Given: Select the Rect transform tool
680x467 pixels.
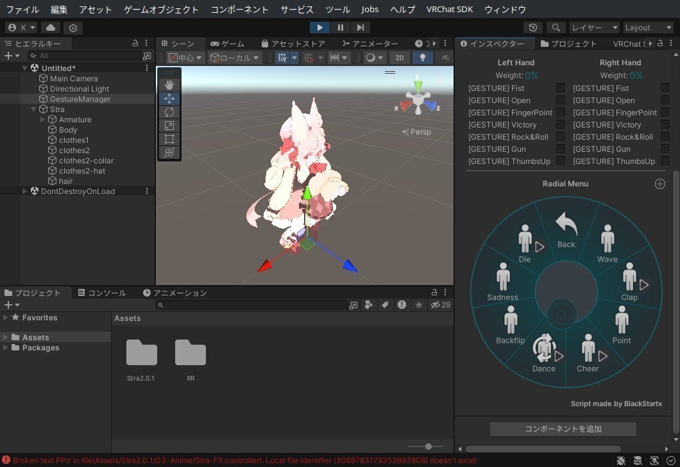Looking at the screenshot, I should pos(169,138).
